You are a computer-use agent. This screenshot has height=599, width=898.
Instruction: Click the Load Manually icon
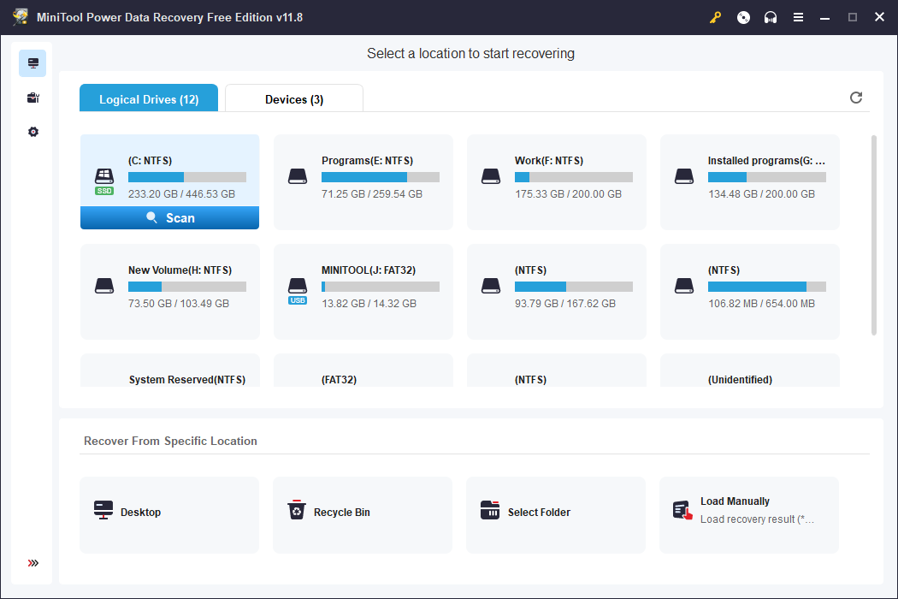[682, 510]
